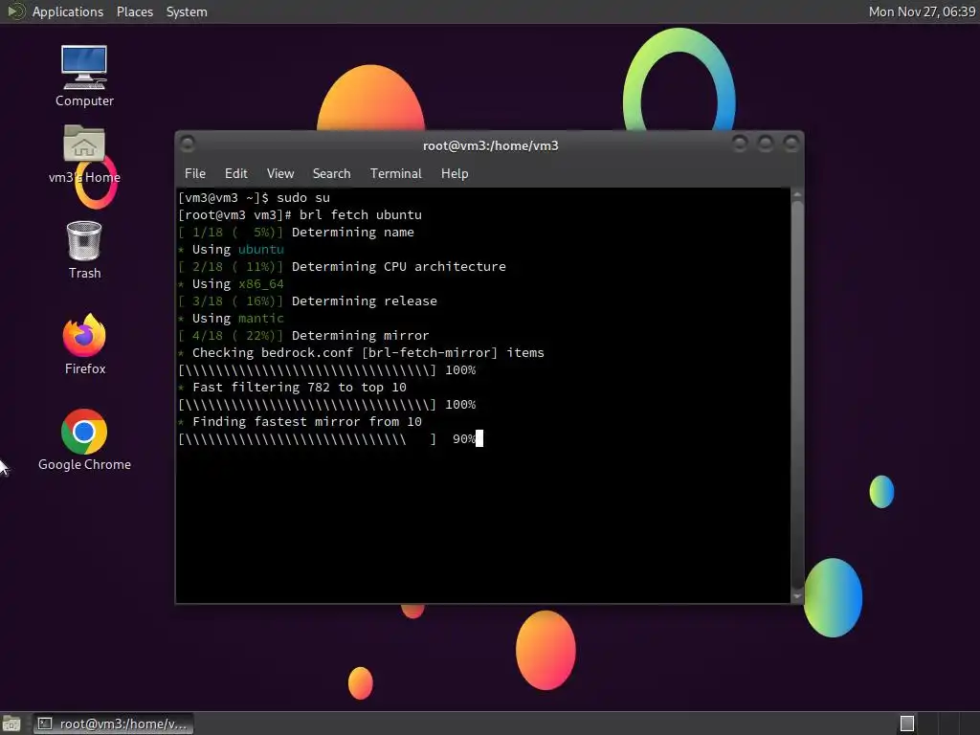Open the Applications menu
This screenshot has height=735, width=980.
point(68,11)
